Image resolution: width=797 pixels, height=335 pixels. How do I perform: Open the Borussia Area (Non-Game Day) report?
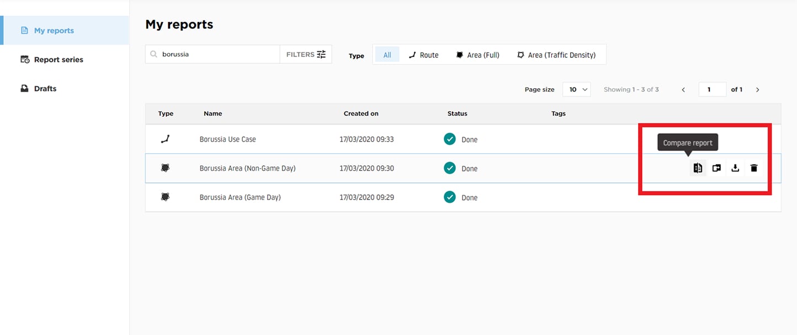coord(247,168)
